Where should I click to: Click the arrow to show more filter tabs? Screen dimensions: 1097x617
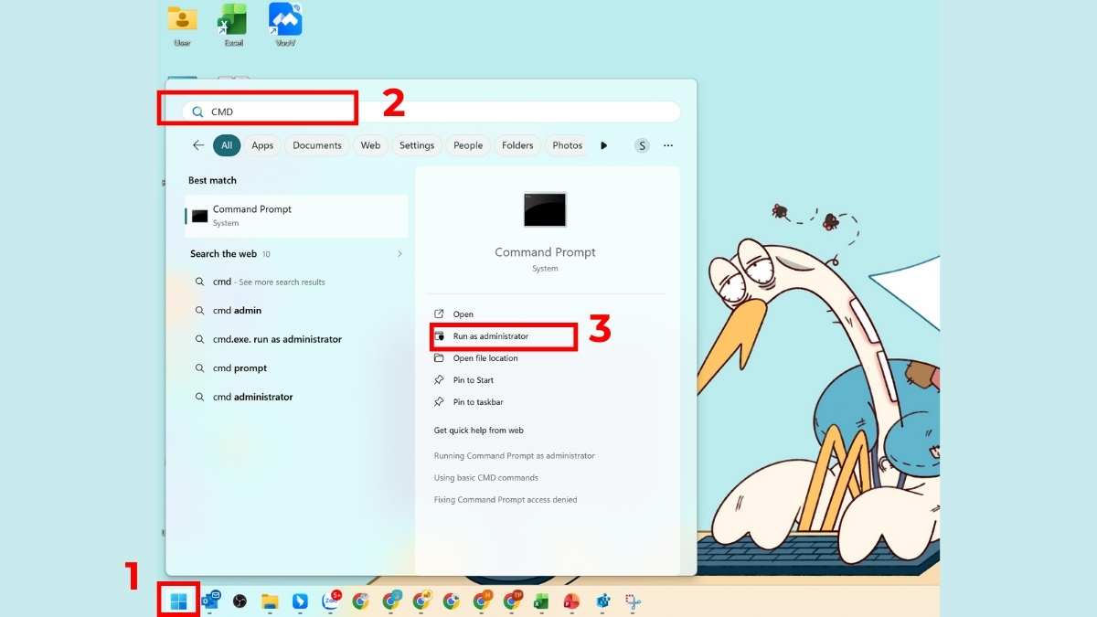(x=603, y=144)
